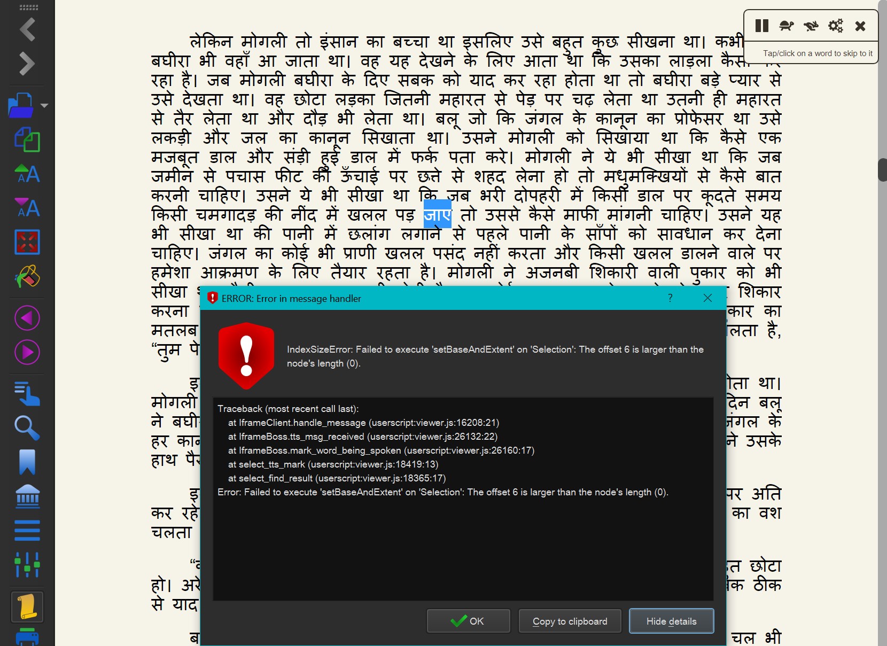Click the highlighted word 'जाए'
887x646 pixels.
(x=438, y=214)
